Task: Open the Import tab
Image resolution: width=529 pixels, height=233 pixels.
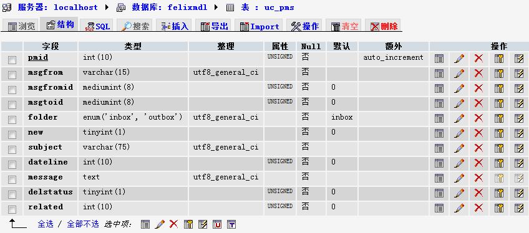Action: pos(260,26)
